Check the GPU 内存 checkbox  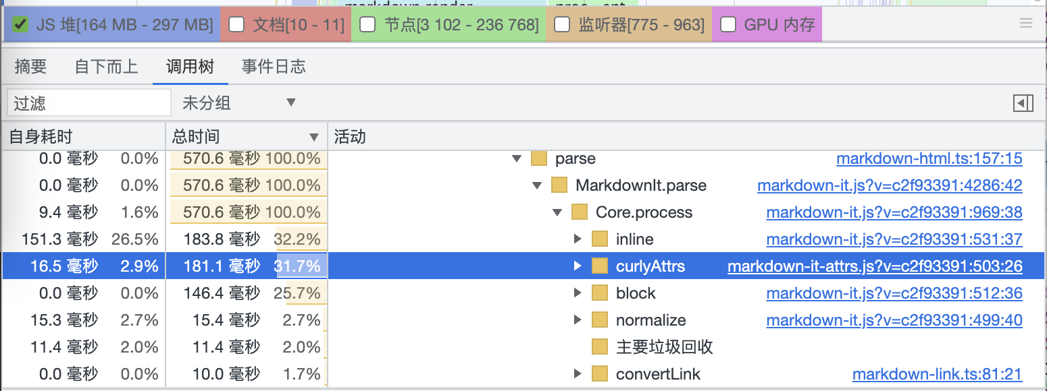[x=728, y=26]
